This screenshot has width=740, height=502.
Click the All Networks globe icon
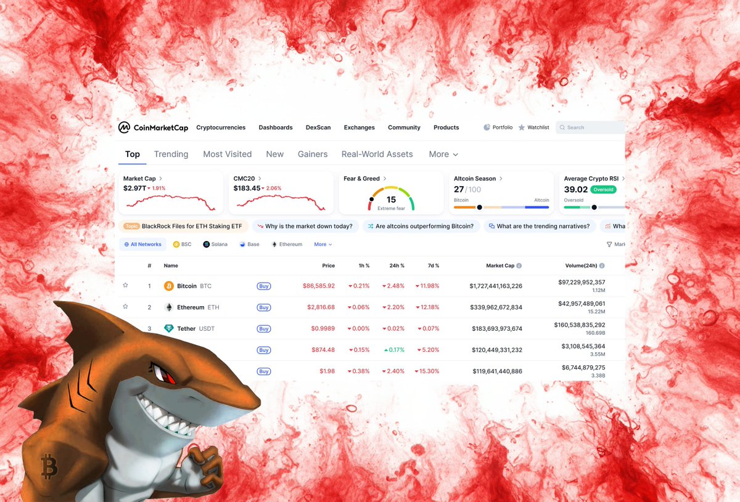(126, 245)
